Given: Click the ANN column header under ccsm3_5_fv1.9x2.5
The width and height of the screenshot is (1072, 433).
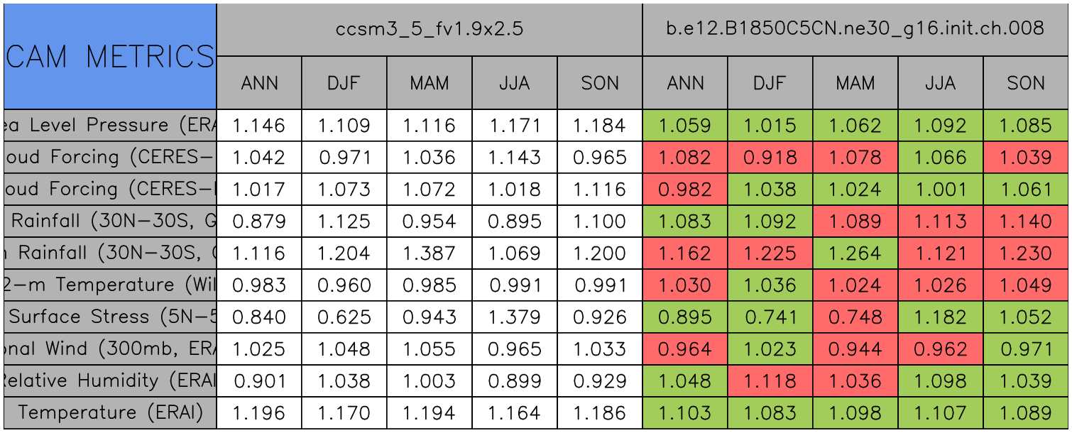Looking at the screenshot, I should 259,83.
